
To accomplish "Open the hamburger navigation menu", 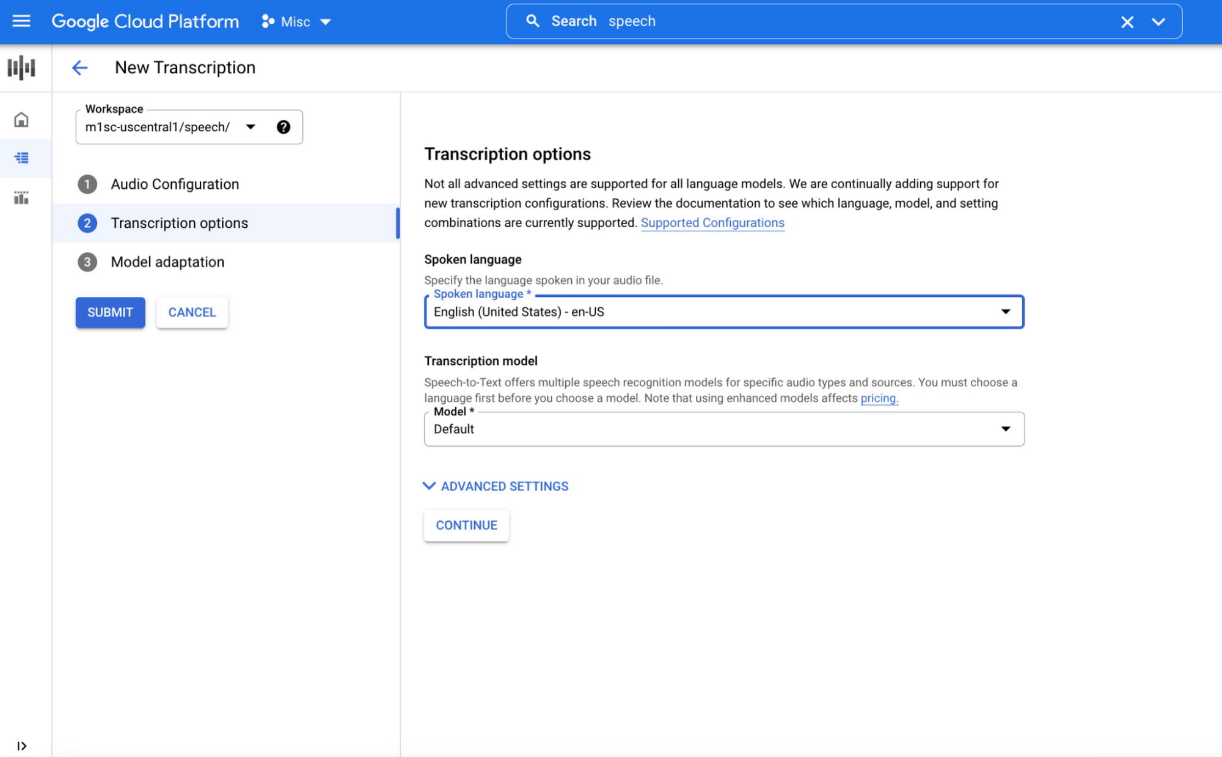I will pyautogui.click(x=21, y=21).
